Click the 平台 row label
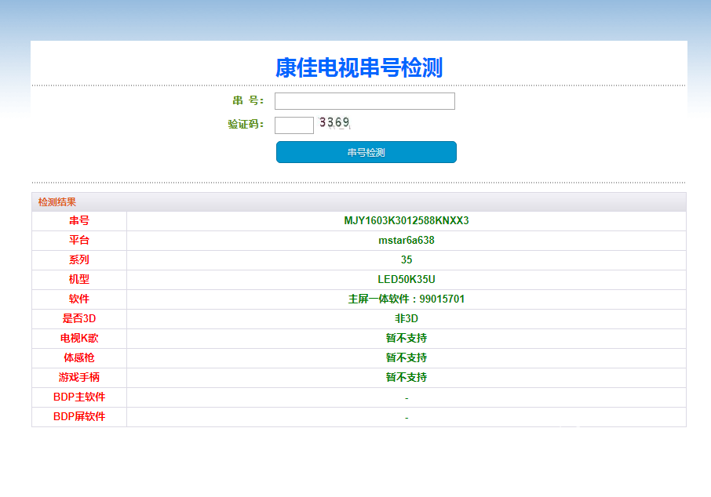Viewport: 711px width, 497px height. [x=79, y=240]
